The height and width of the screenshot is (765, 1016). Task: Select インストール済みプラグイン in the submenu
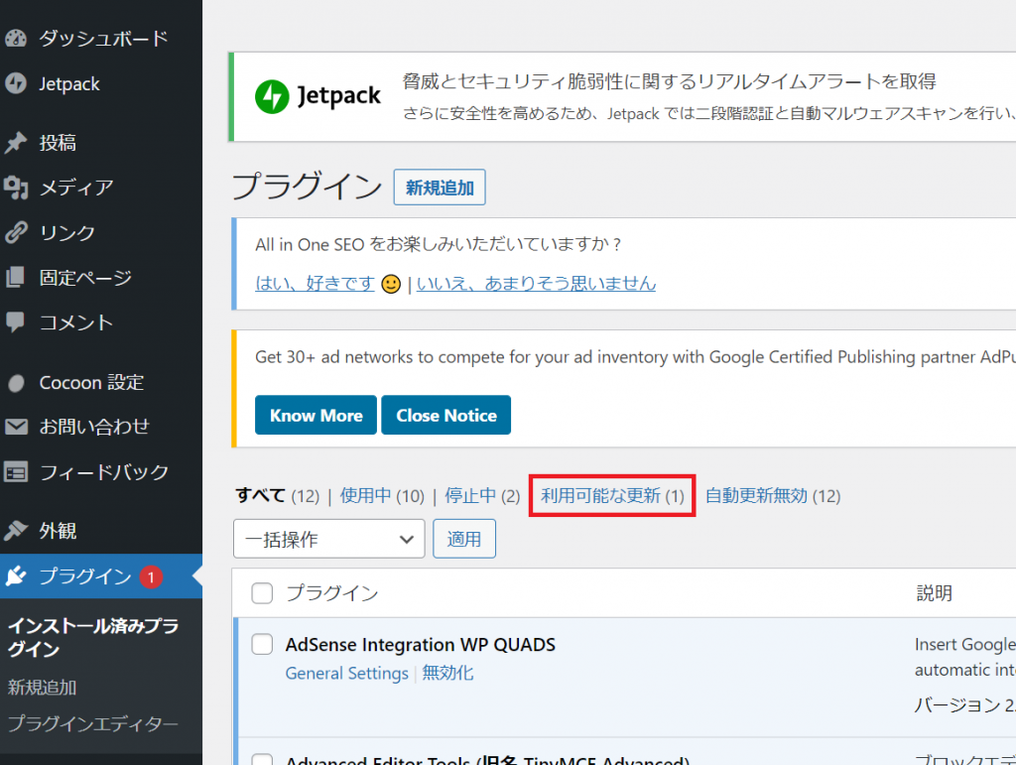(92, 637)
